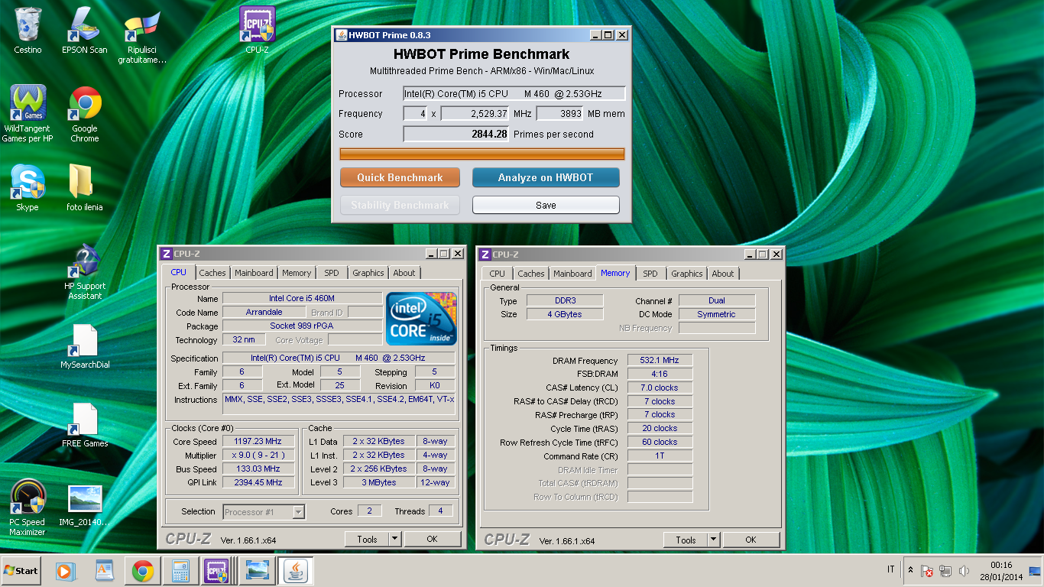
Task: Click the HWBOT Prime title bar Java icon
Action: click(341, 35)
